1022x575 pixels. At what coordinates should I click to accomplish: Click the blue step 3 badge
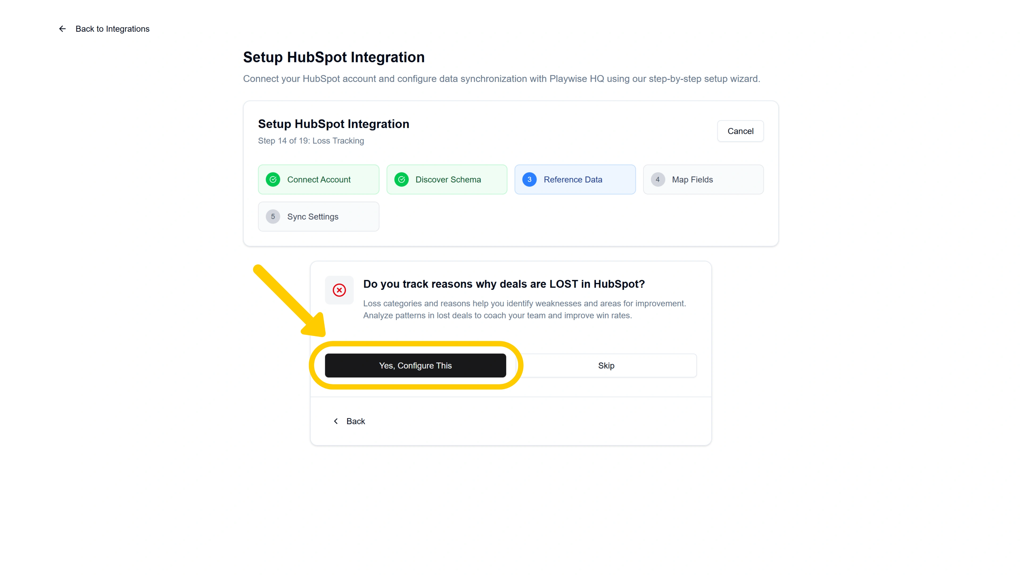tap(529, 179)
